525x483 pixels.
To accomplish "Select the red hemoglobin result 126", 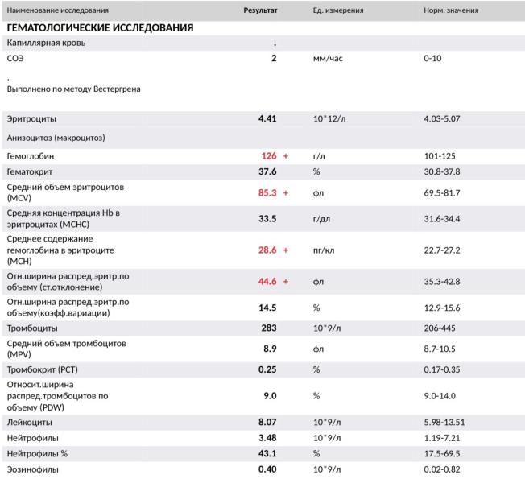I will pyautogui.click(x=269, y=156).
